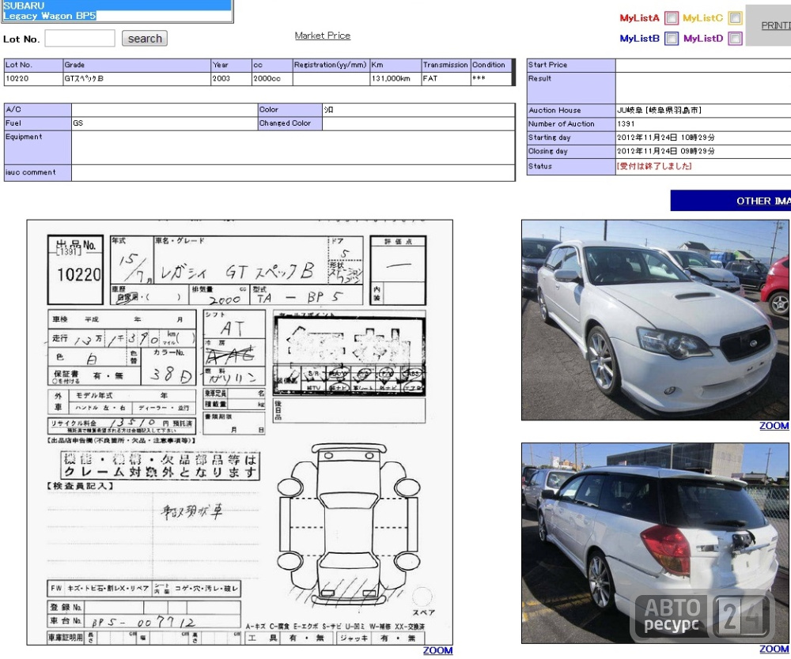Click the red status message text
Viewport: 791px width, 659px height.
pyautogui.click(x=654, y=166)
